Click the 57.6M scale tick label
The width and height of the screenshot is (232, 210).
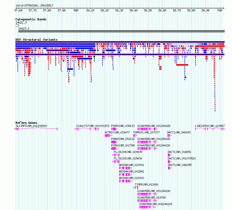(18, 10)
